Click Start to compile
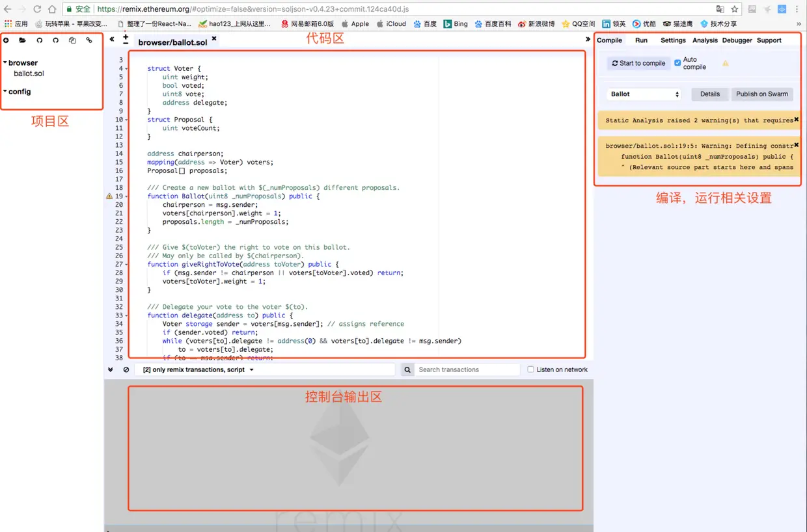The width and height of the screenshot is (807, 532). click(x=638, y=63)
